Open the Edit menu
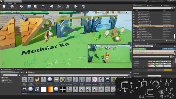Image resolution: width=176 pixels, height=99 pixels. tap(5, 3)
